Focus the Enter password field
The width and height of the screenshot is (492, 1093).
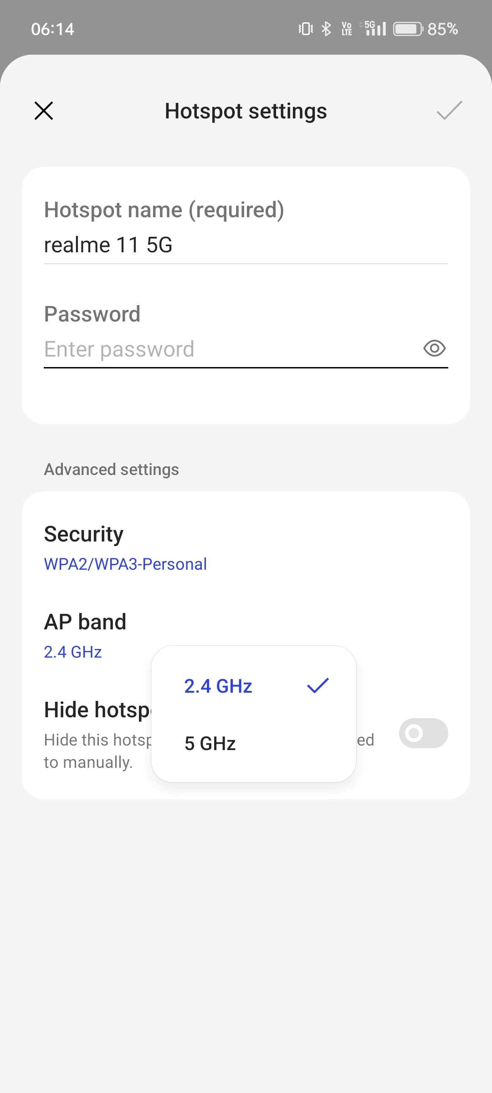tap(228, 349)
